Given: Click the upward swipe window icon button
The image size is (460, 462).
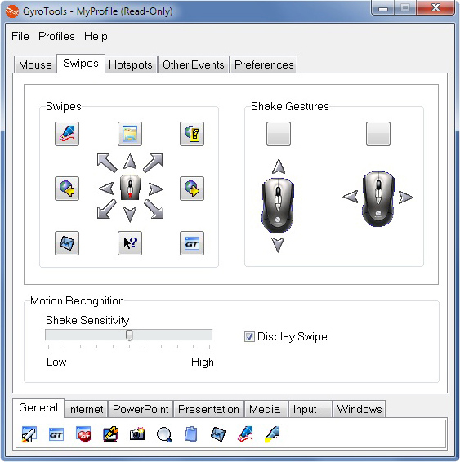Looking at the screenshot, I should 130,134.
